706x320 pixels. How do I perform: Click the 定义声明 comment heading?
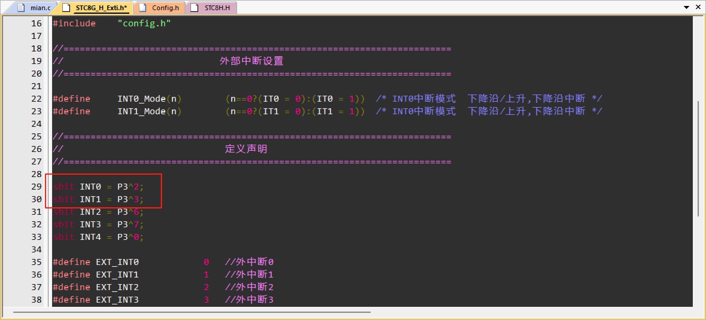pos(246,149)
